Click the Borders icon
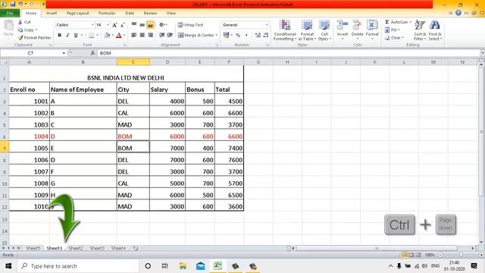The width and height of the screenshot is (485, 273). click(91, 36)
